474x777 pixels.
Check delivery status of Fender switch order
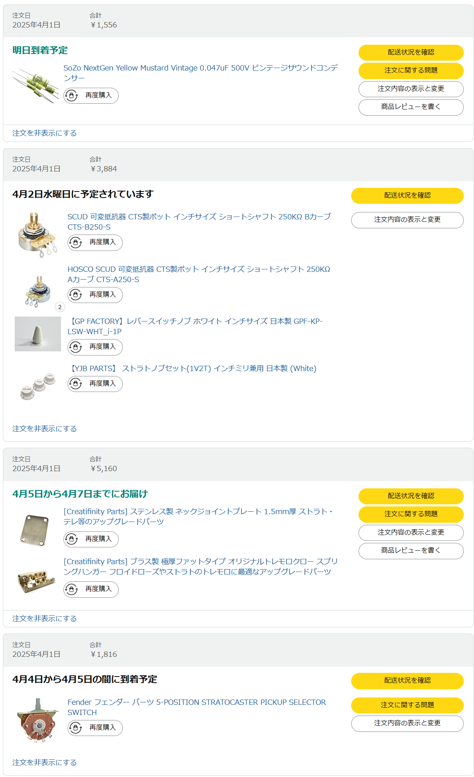point(407,681)
